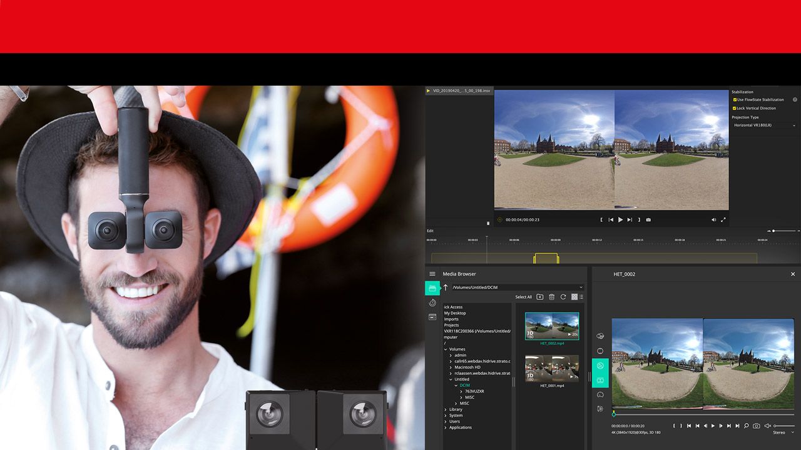Select the stereo view icon beside HET_0002 preview
801x450 pixels.
(x=600, y=381)
